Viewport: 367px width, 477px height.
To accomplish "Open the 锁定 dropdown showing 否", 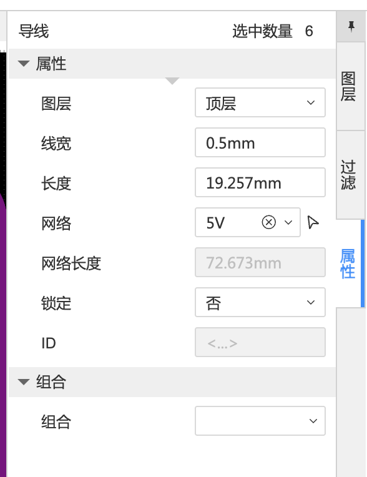I will tap(260, 302).
